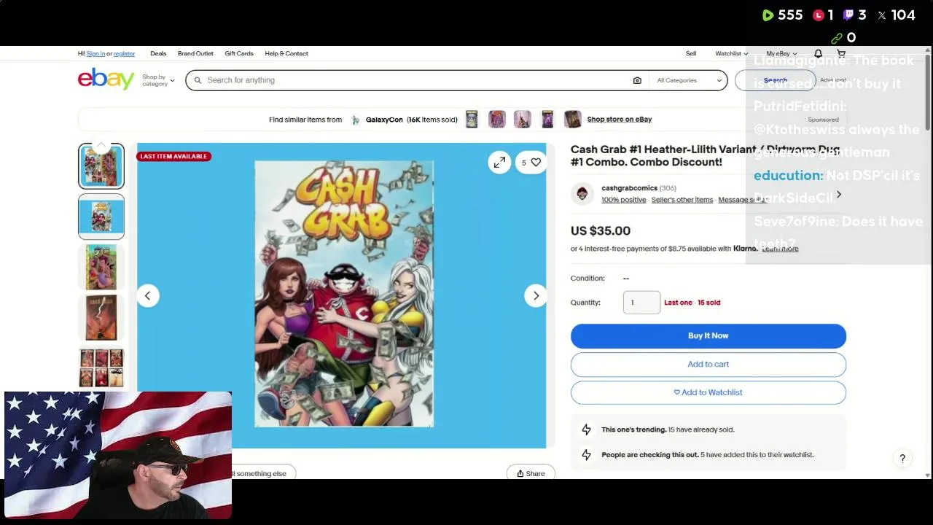
Task: Click the register link
Action: 124,53
